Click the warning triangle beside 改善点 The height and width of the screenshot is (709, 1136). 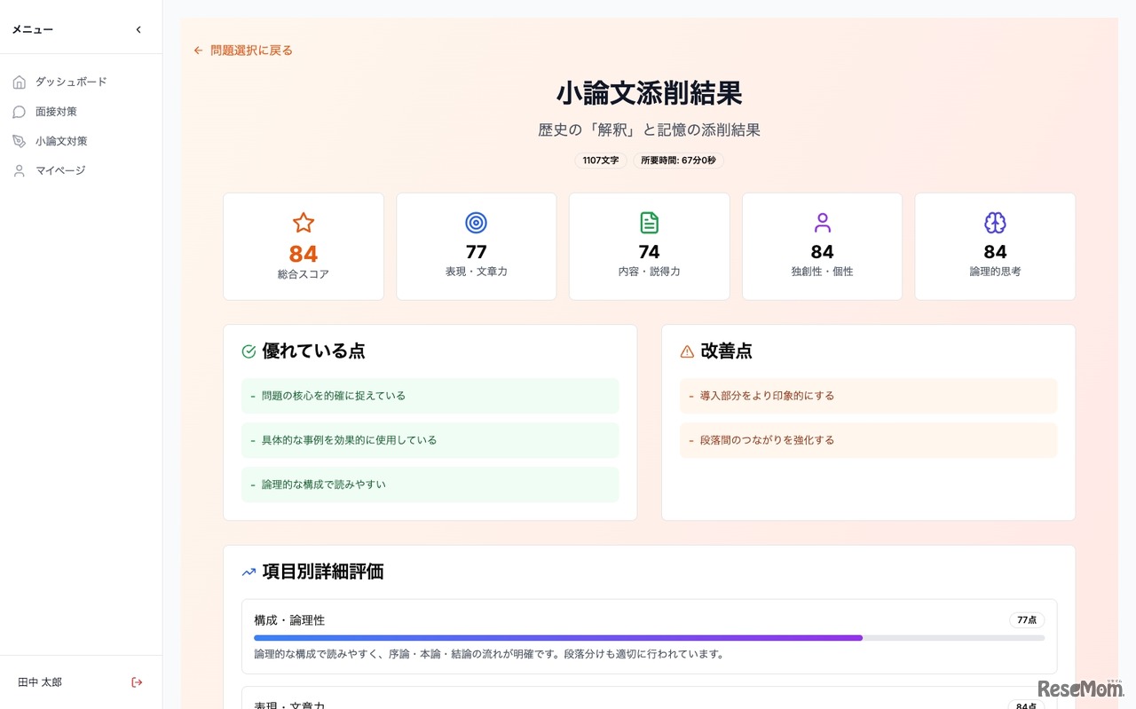tap(687, 351)
